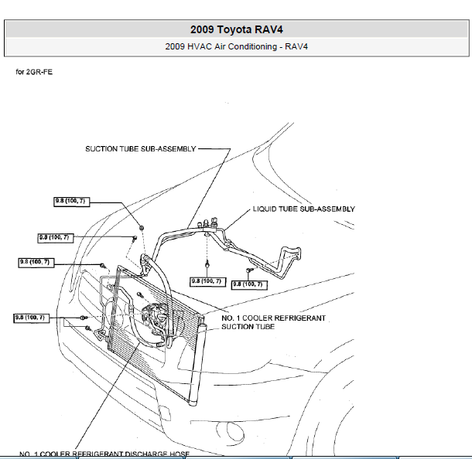Select the "2009 HVAC Air Conditioning - RAV4" subtitle

pyautogui.click(x=236, y=46)
